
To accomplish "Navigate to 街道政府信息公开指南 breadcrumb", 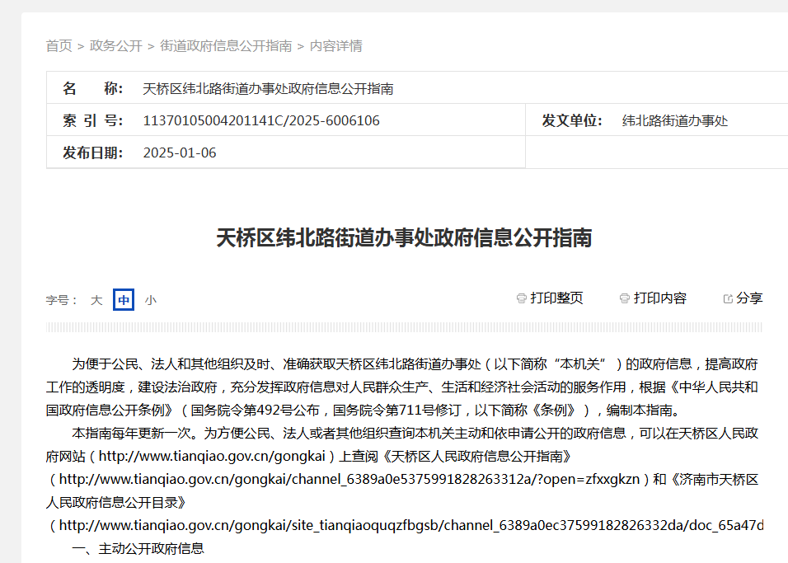I will coord(226,46).
